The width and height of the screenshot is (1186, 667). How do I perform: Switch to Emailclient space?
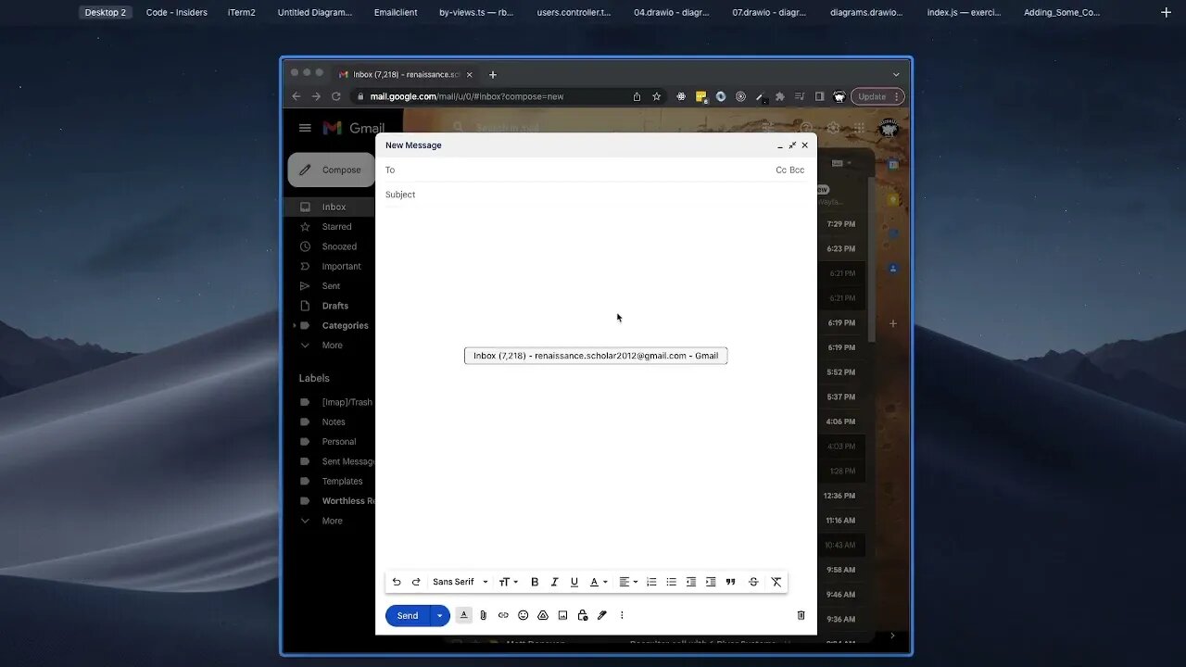(396, 12)
